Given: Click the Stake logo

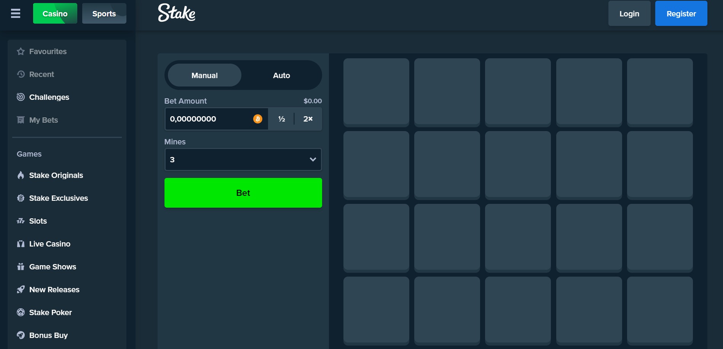Looking at the screenshot, I should click(177, 13).
